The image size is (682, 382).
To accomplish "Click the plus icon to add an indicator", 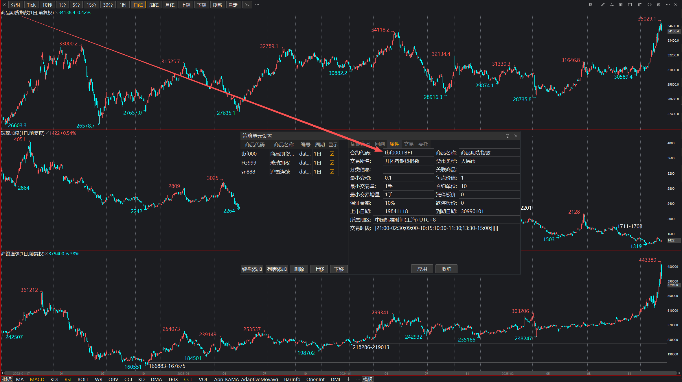I will tap(348, 379).
